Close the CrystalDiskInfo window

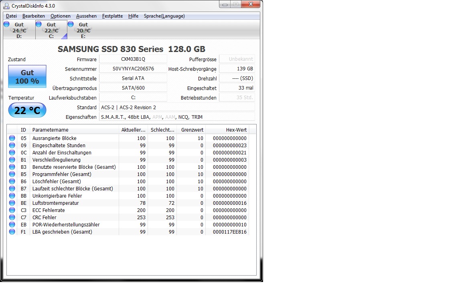point(251,4)
